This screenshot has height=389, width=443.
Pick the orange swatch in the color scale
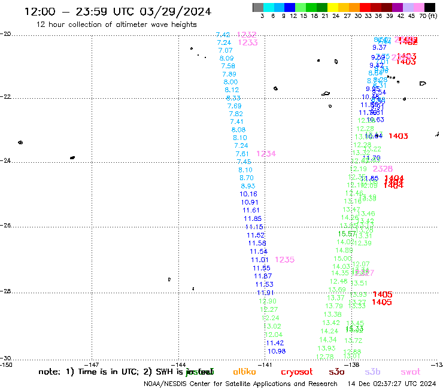[x=354, y=7]
